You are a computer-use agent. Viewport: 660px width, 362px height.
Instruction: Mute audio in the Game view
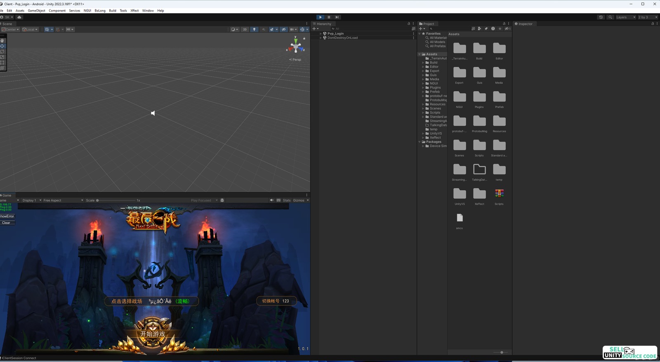point(271,201)
